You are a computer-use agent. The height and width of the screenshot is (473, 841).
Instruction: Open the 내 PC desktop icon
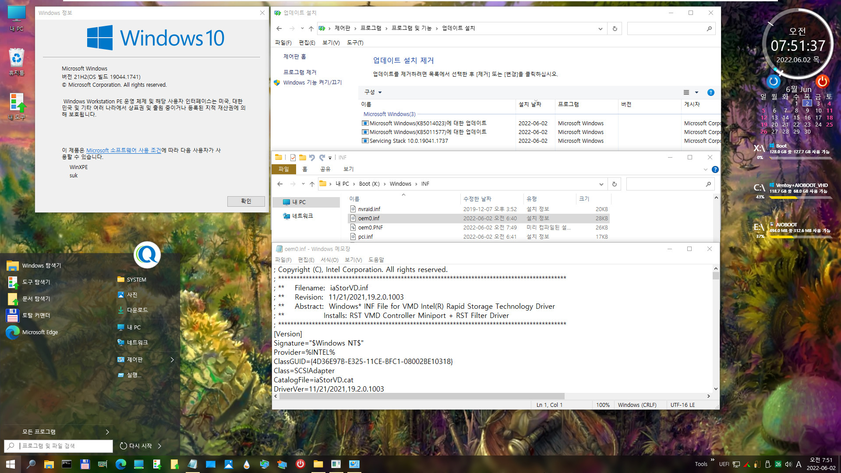pyautogui.click(x=17, y=18)
